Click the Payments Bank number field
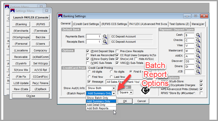Viewport: 218px width, 121px height. click(x=93, y=36)
